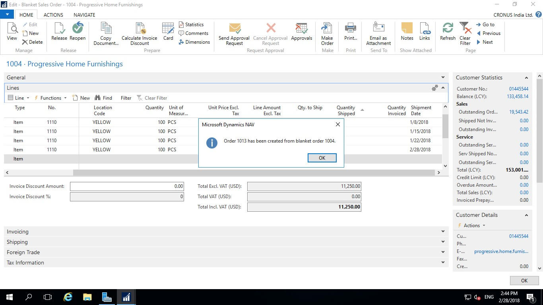Switch to the ACTIONS tab
543x305 pixels.
[x=53, y=15]
